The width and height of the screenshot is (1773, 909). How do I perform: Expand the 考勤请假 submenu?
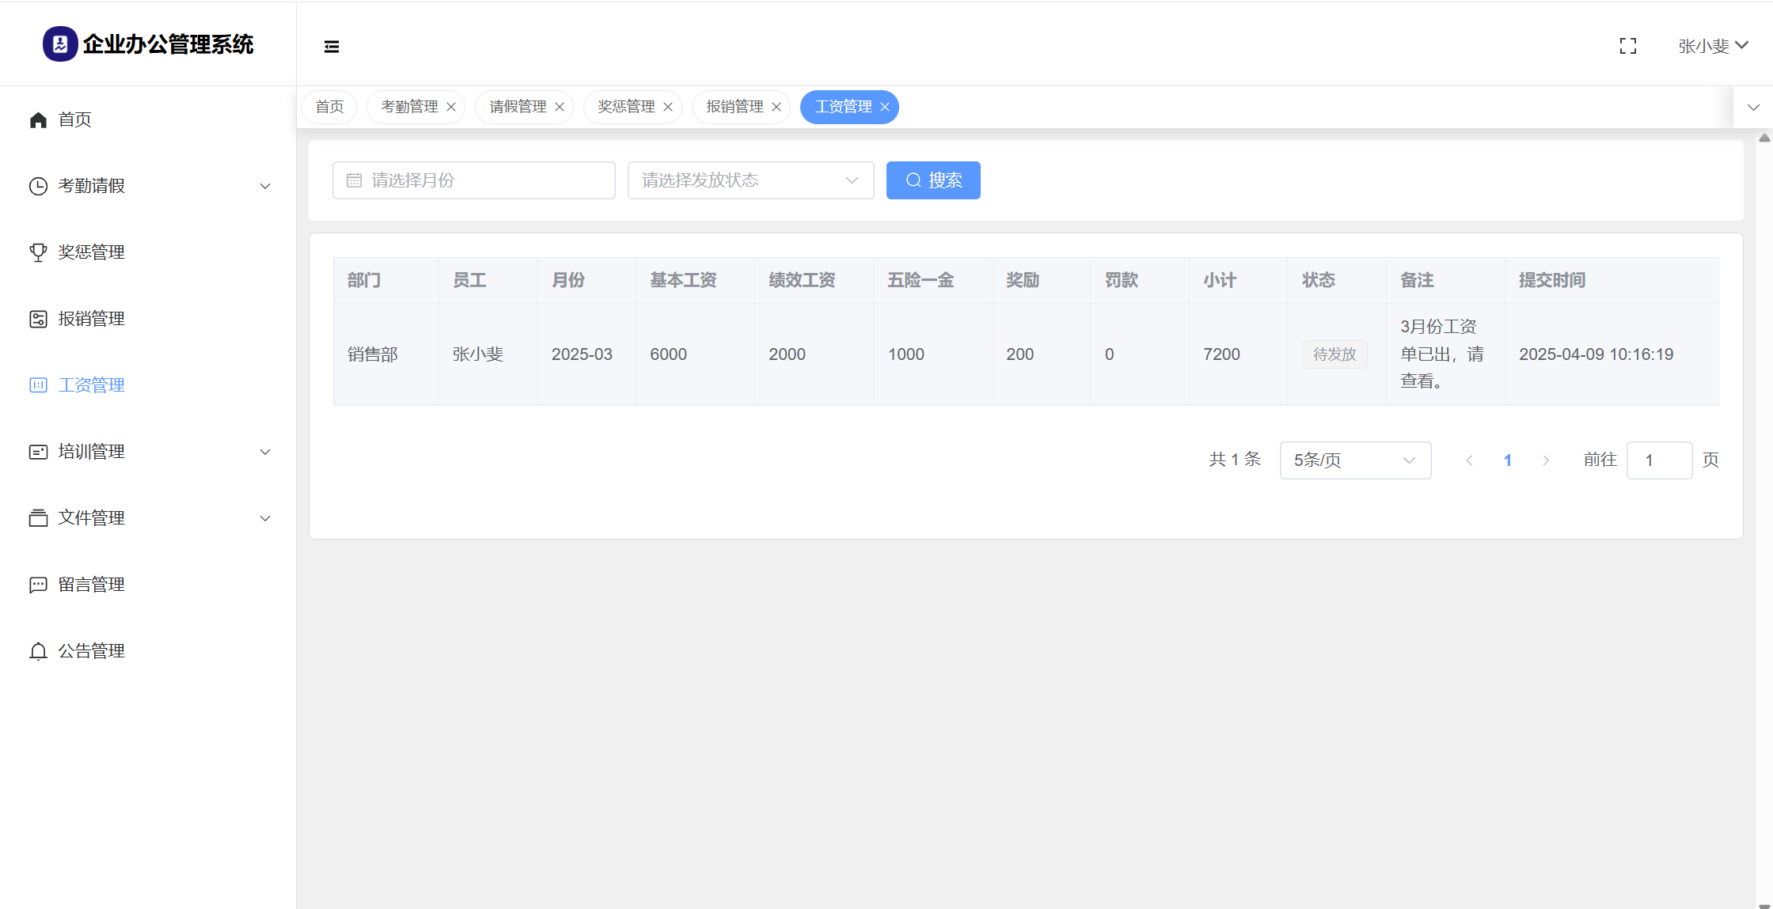pos(265,186)
